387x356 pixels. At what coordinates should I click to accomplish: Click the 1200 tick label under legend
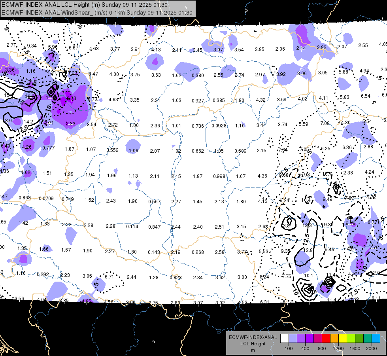pyautogui.click(x=338, y=348)
